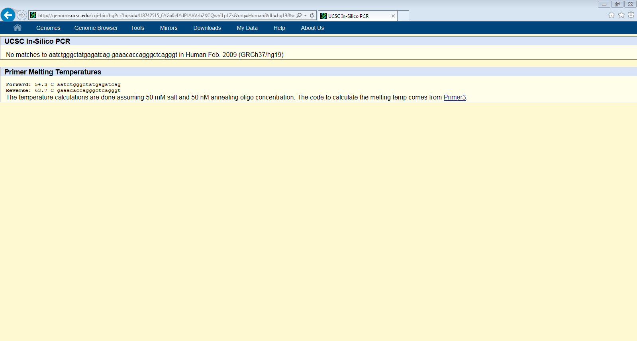637x341 pixels.
Task: Open the browser settings gear icon
Action: [x=631, y=15]
